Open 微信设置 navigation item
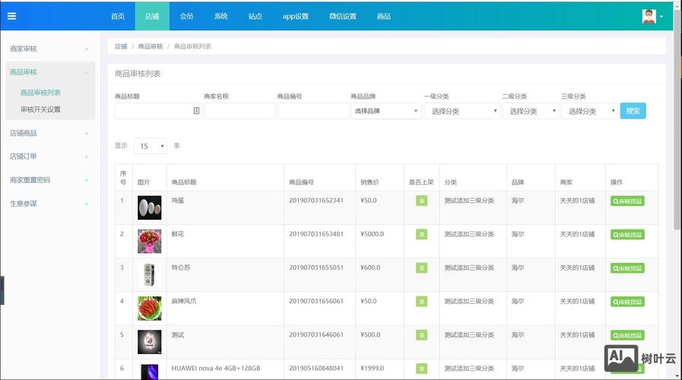Screen dimensions: 682x380 [342, 16]
